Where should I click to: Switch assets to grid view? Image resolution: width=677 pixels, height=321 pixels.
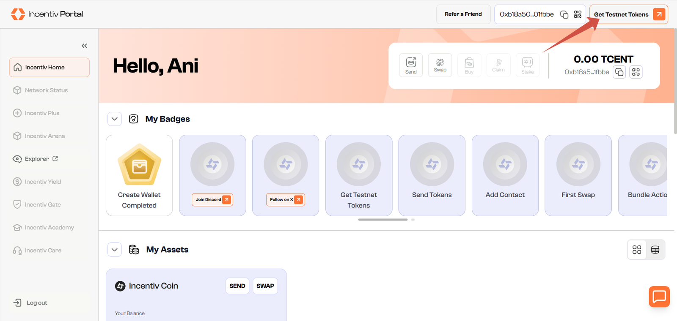[x=636, y=250]
